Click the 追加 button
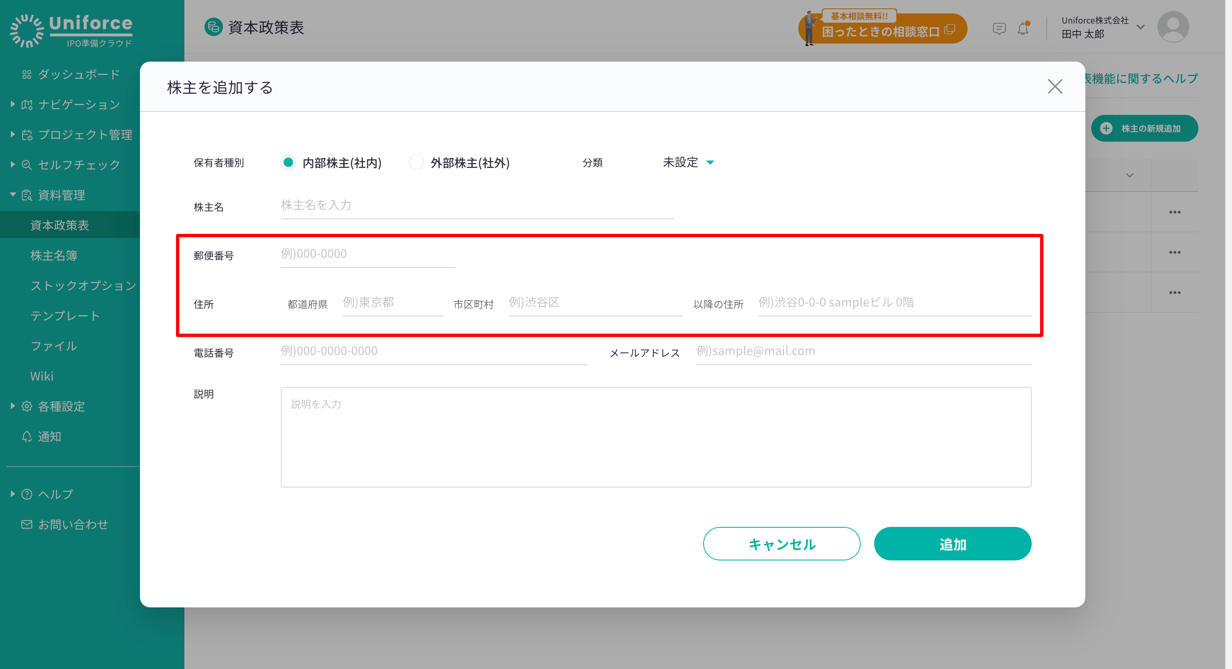The height and width of the screenshot is (669, 1232). point(952,544)
